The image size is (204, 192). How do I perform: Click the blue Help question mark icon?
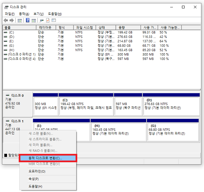pos(28,20)
